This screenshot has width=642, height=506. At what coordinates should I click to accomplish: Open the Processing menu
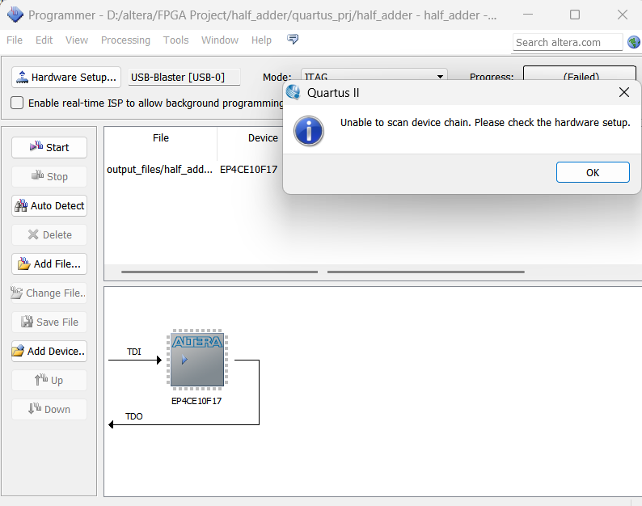point(125,40)
